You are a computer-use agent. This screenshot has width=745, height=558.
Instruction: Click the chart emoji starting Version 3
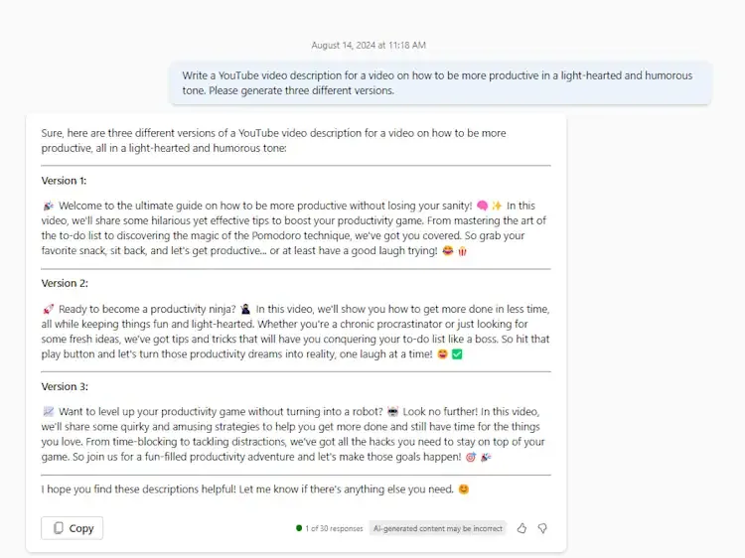[x=49, y=412]
